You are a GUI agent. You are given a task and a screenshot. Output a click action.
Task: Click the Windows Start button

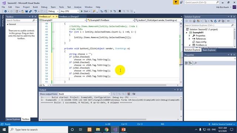(4, 130)
